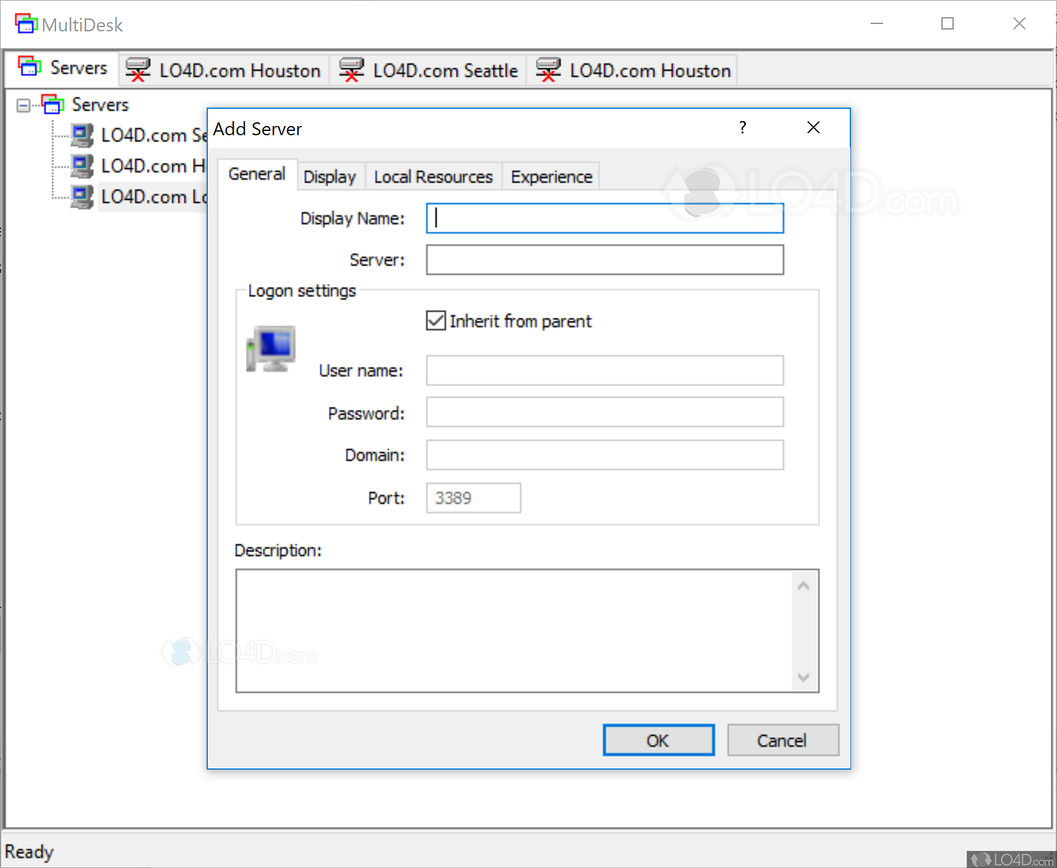The width and height of the screenshot is (1057, 868).
Task: Select the Servers tab stacked-windows icon
Action: [x=28, y=66]
